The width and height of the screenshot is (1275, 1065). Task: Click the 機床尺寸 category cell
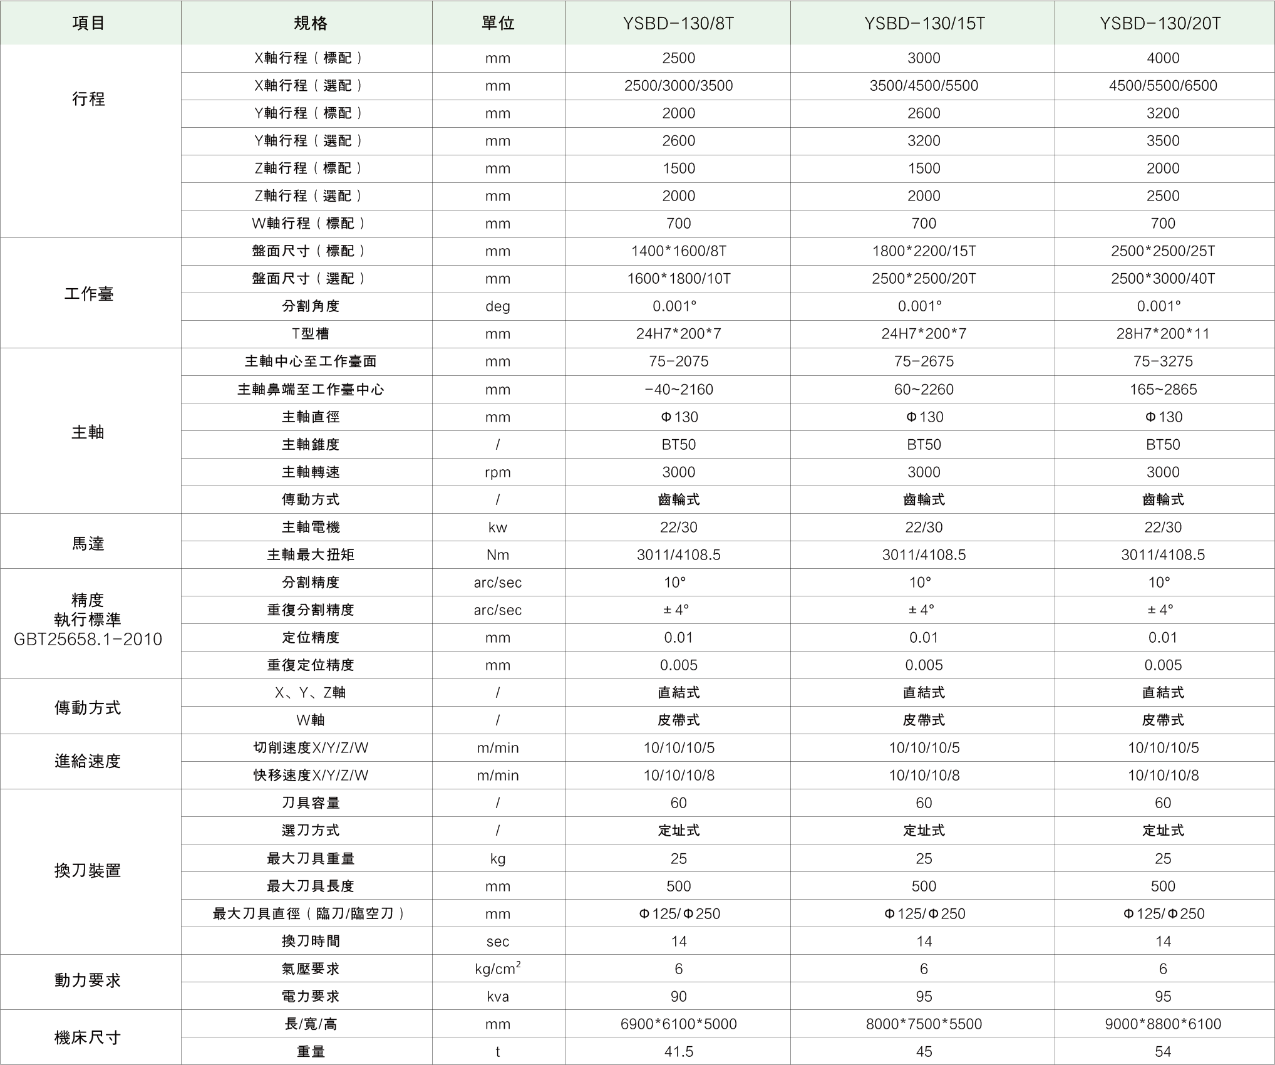pos(88,1037)
